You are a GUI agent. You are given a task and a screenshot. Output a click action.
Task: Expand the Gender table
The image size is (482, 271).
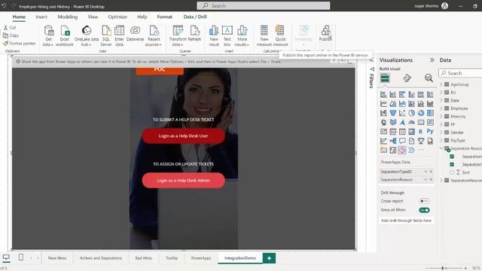click(x=441, y=132)
